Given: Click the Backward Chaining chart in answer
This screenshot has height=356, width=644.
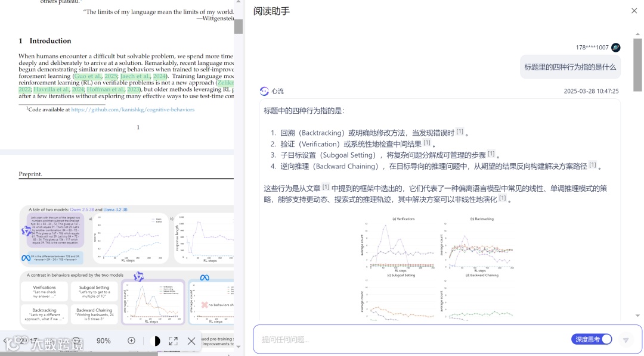Looking at the screenshot, I should click(x=479, y=297).
